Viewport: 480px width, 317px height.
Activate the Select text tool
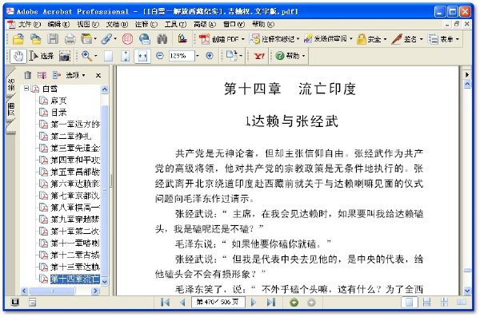(41, 56)
